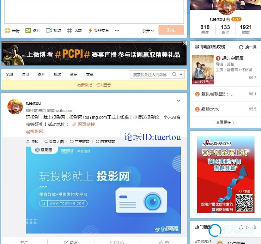This screenshot has width=261, height=244.
Task: Collapse the image with 收起
Action: [x=32, y=141]
